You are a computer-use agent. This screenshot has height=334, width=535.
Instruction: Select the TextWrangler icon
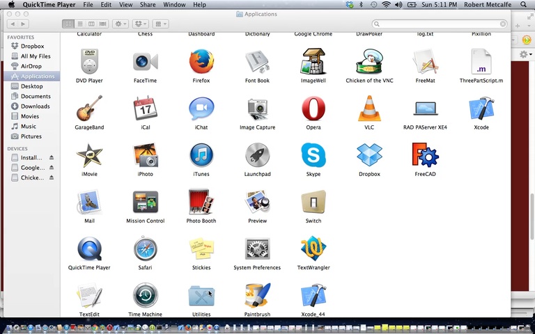[x=313, y=248]
